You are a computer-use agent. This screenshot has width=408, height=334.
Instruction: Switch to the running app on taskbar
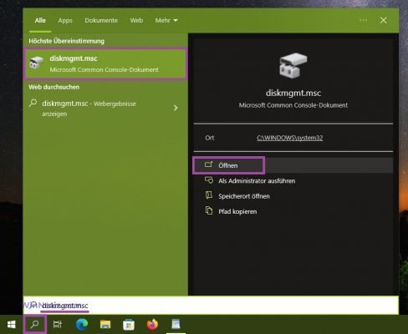coord(176,324)
